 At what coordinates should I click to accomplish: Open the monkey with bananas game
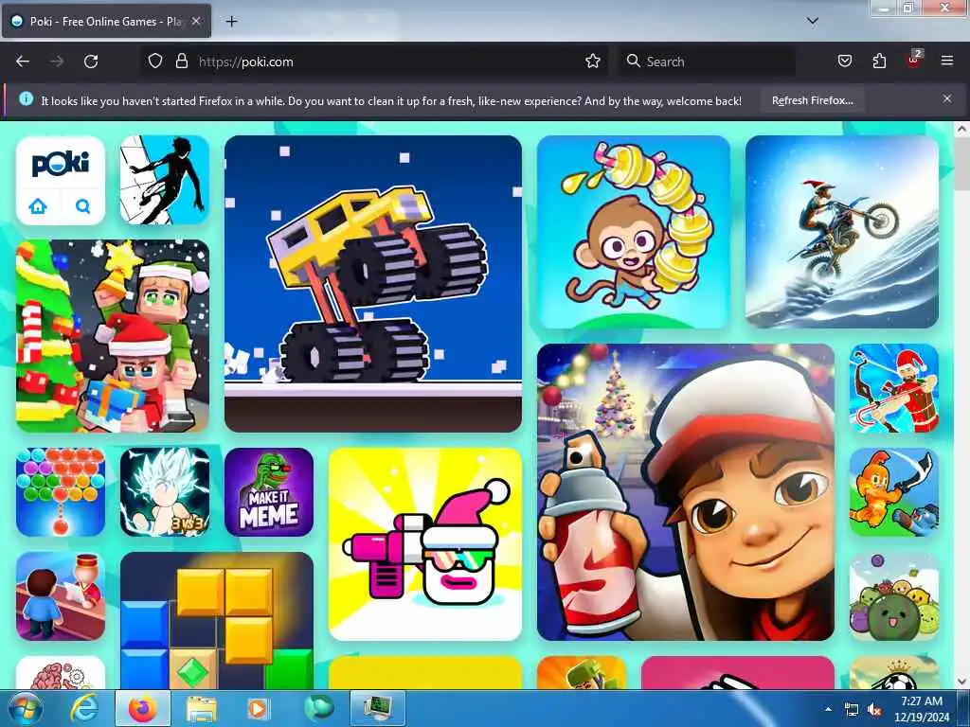634,232
